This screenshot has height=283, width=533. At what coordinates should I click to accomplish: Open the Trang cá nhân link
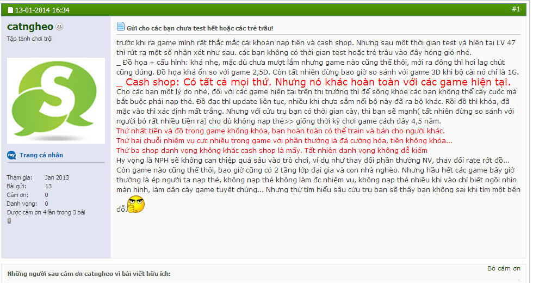coord(41,155)
